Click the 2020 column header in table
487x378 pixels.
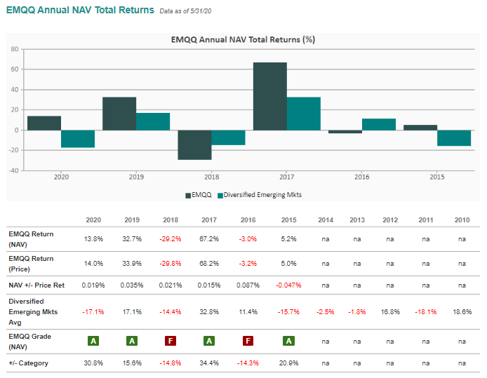tap(93, 220)
